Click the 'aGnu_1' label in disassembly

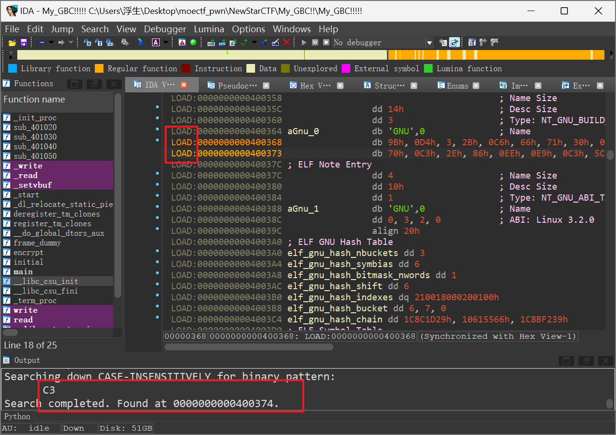pos(303,209)
